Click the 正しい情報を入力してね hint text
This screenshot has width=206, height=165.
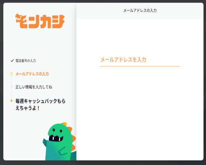(34, 87)
